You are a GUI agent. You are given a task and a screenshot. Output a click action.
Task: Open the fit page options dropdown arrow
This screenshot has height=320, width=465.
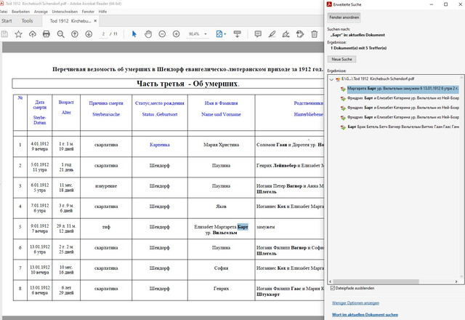225,34
